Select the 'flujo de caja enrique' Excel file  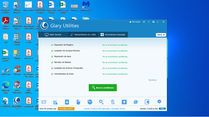point(63,7)
